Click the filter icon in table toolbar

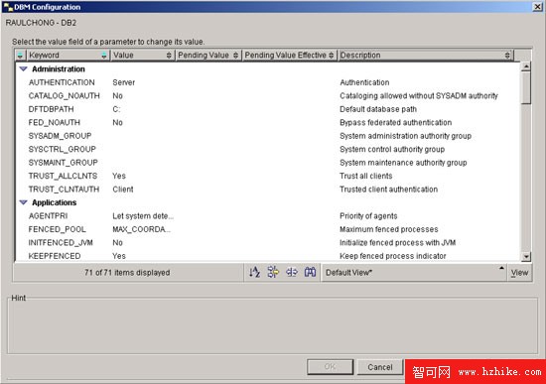[x=273, y=272]
